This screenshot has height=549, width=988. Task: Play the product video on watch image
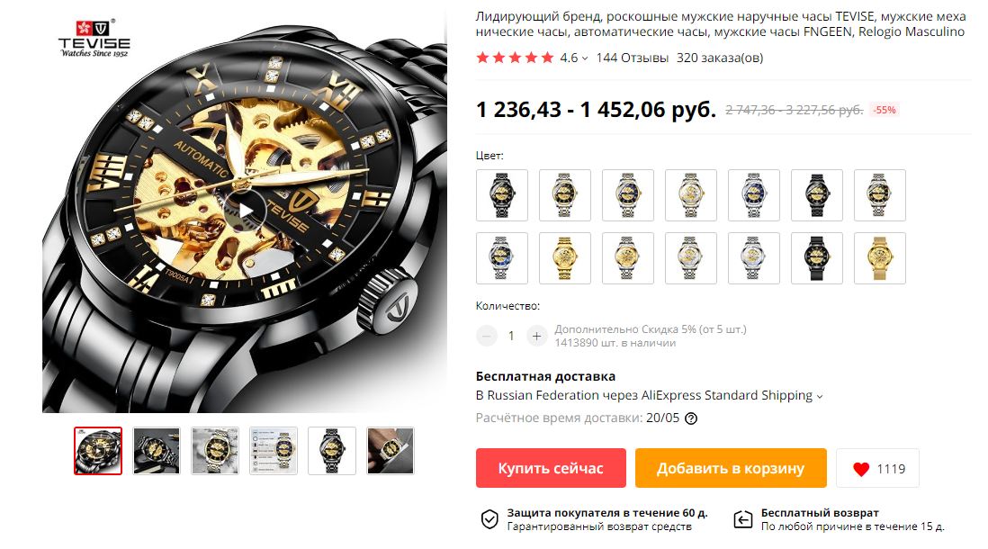click(x=245, y=211)
